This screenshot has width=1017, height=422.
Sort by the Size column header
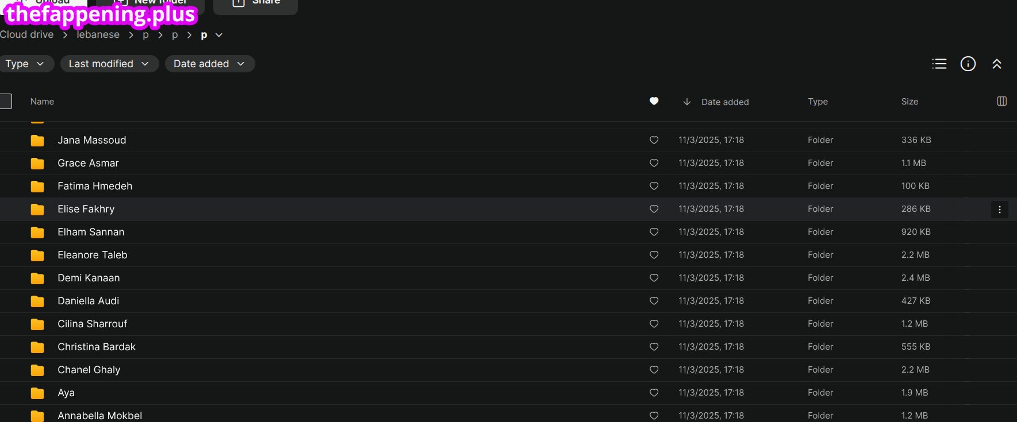coord(909,101)
